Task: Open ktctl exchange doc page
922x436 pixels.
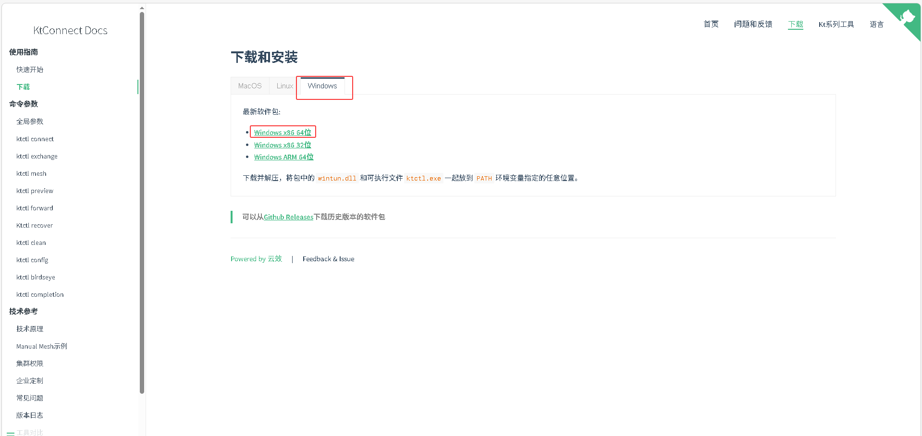Action: (37, 156)
